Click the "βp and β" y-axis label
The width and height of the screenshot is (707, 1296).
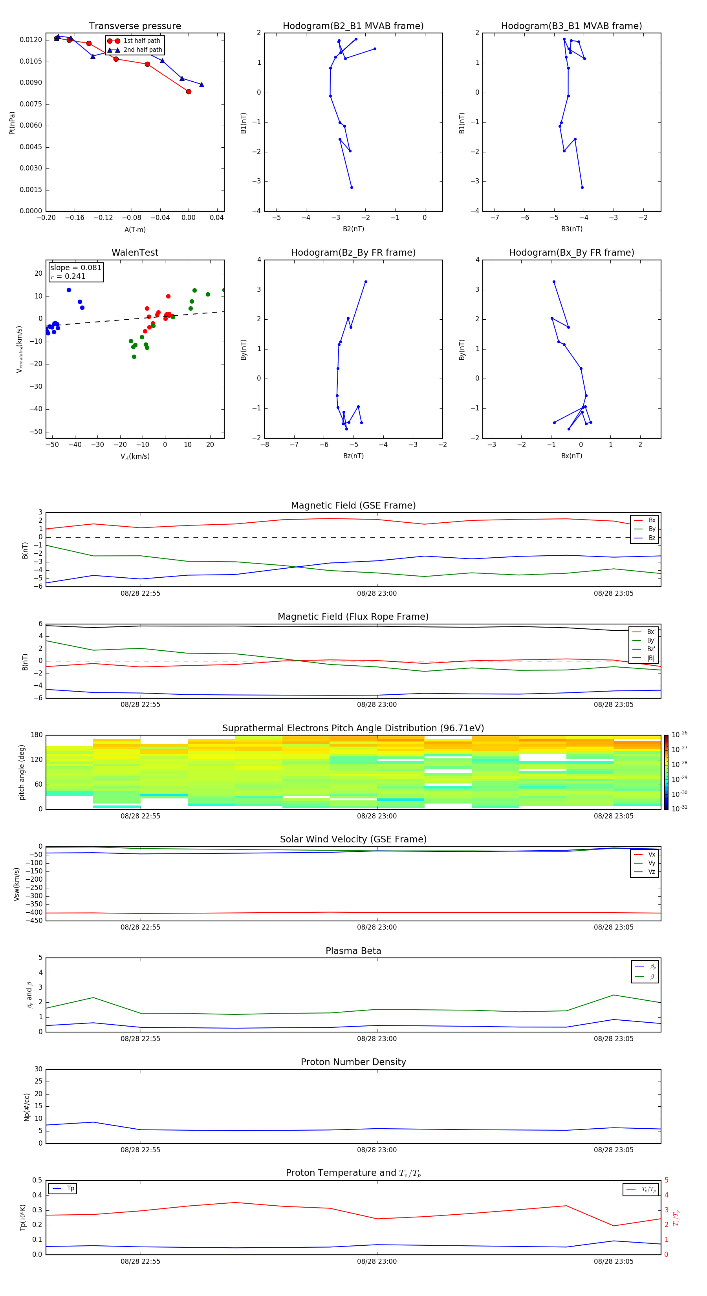30,995
